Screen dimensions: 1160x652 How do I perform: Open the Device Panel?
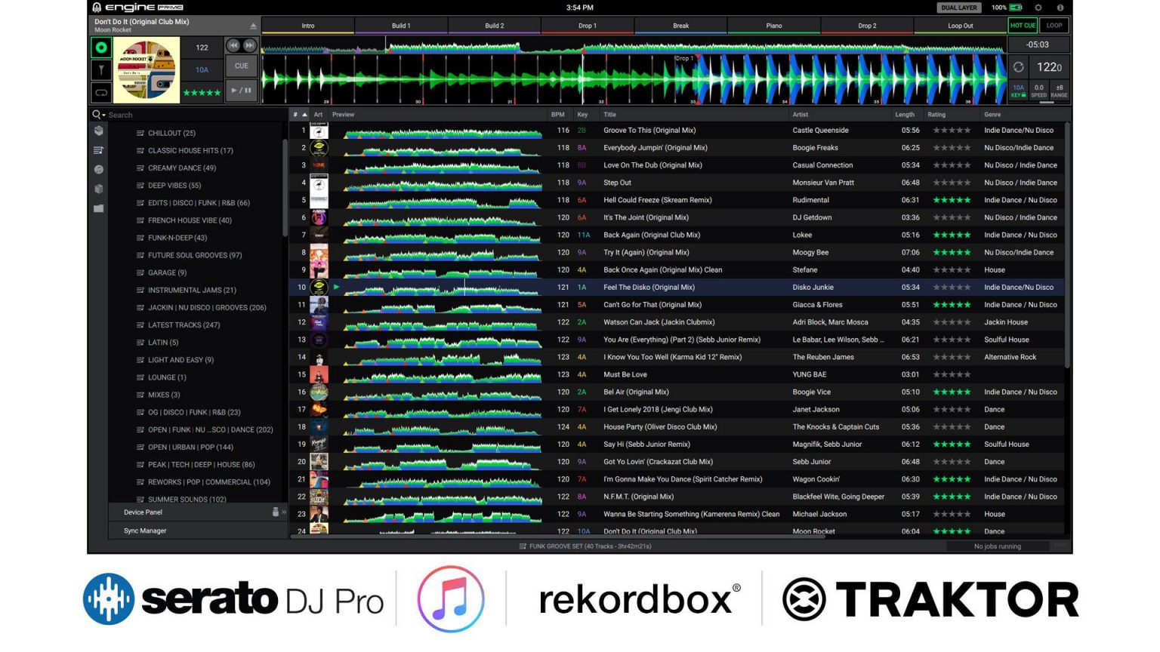198,512
